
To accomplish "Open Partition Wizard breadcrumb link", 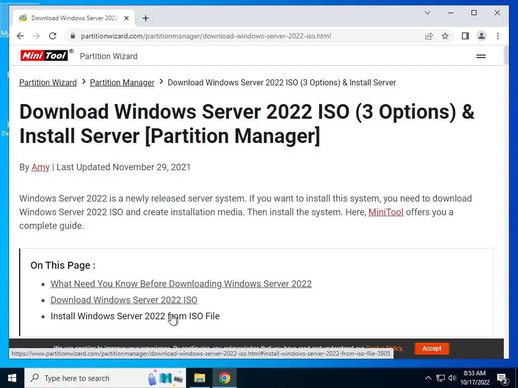I will point(48,82).
